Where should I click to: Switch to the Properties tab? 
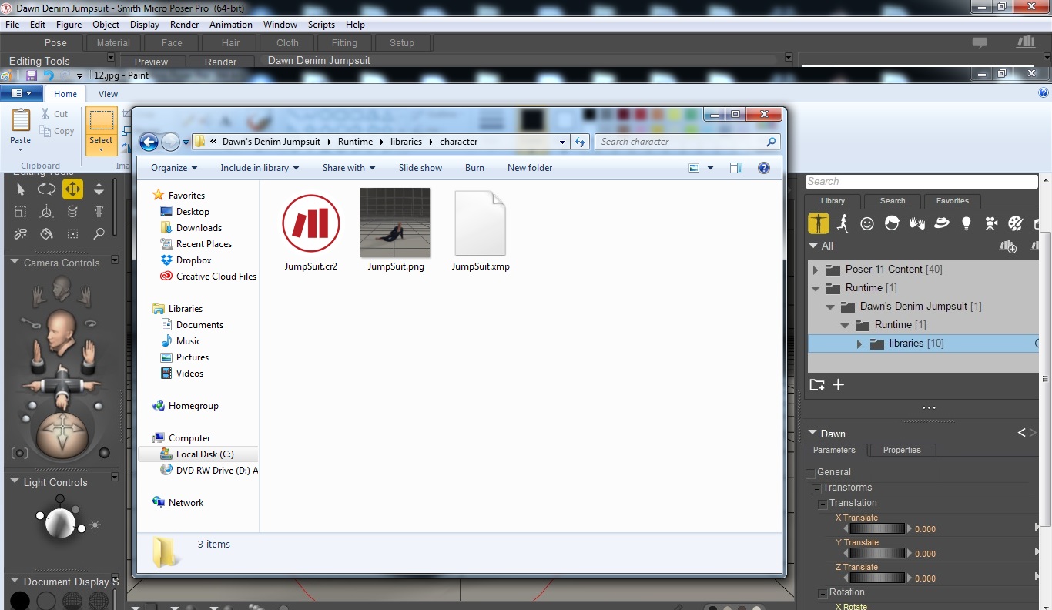coord(902,451)
